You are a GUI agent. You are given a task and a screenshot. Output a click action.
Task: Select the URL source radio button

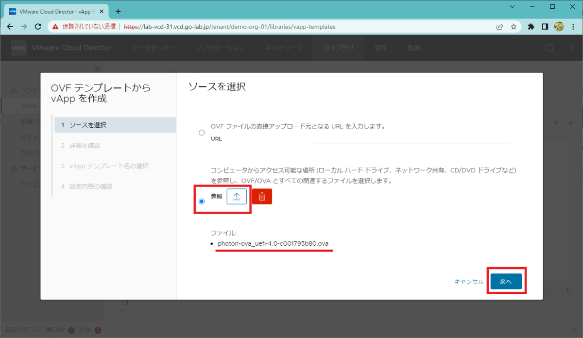pyautogui.click(x=202, y=133)
